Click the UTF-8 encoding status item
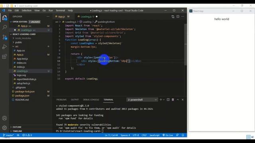 pyautogui.click(x=136, y=135)
